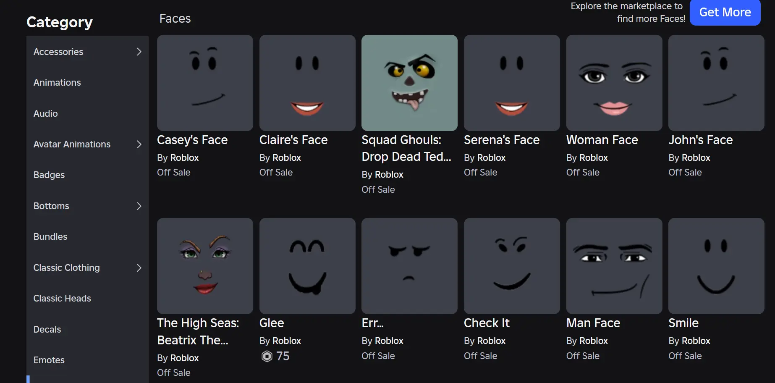Viewport: 775px width, 383px height.
Task: Click the Serena's Face title link
Action: [502, 140]
